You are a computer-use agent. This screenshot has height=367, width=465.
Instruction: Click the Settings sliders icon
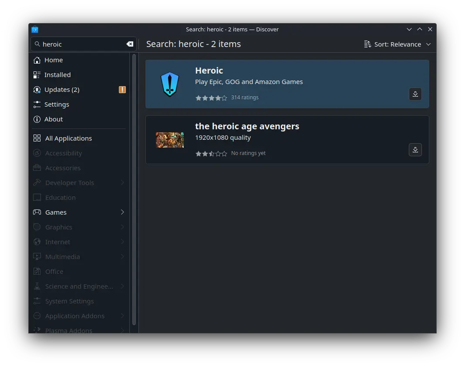(37, 104)
